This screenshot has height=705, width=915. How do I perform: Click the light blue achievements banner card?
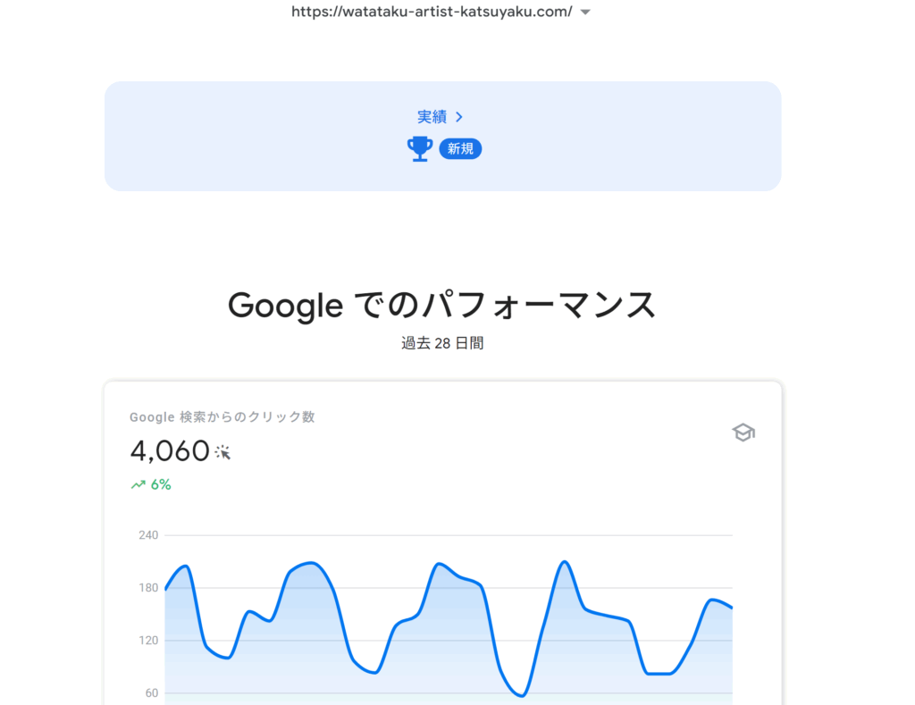[443, 136]
